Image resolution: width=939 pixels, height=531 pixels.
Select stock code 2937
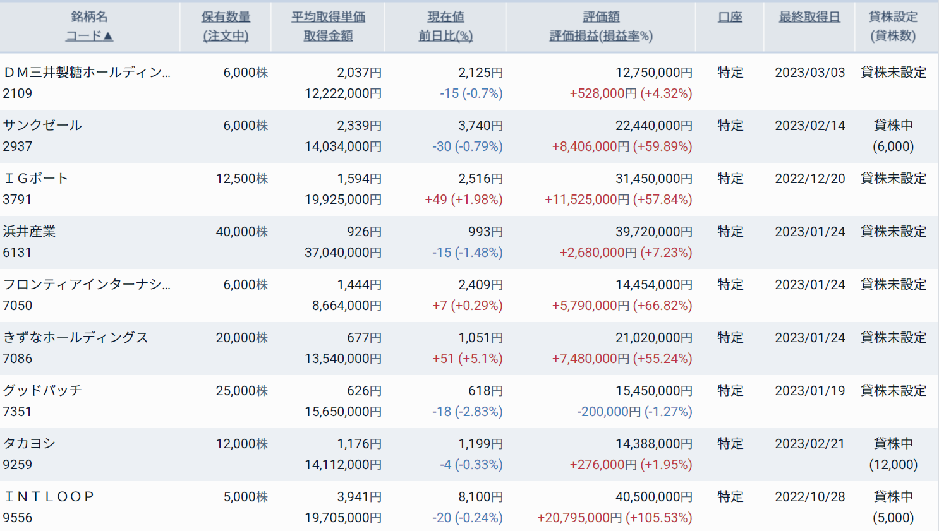pyautogui.click(x=18, y=146)
